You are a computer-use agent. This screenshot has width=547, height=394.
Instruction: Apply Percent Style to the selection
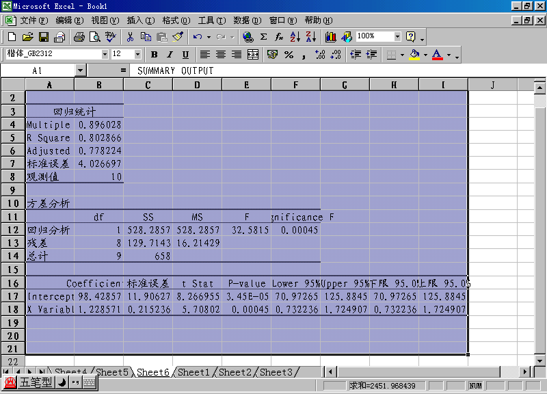(x=289, y=55)
